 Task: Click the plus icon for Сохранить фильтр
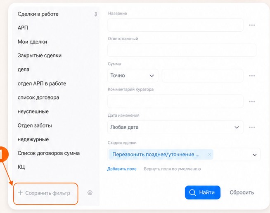(x=20, y=193)
